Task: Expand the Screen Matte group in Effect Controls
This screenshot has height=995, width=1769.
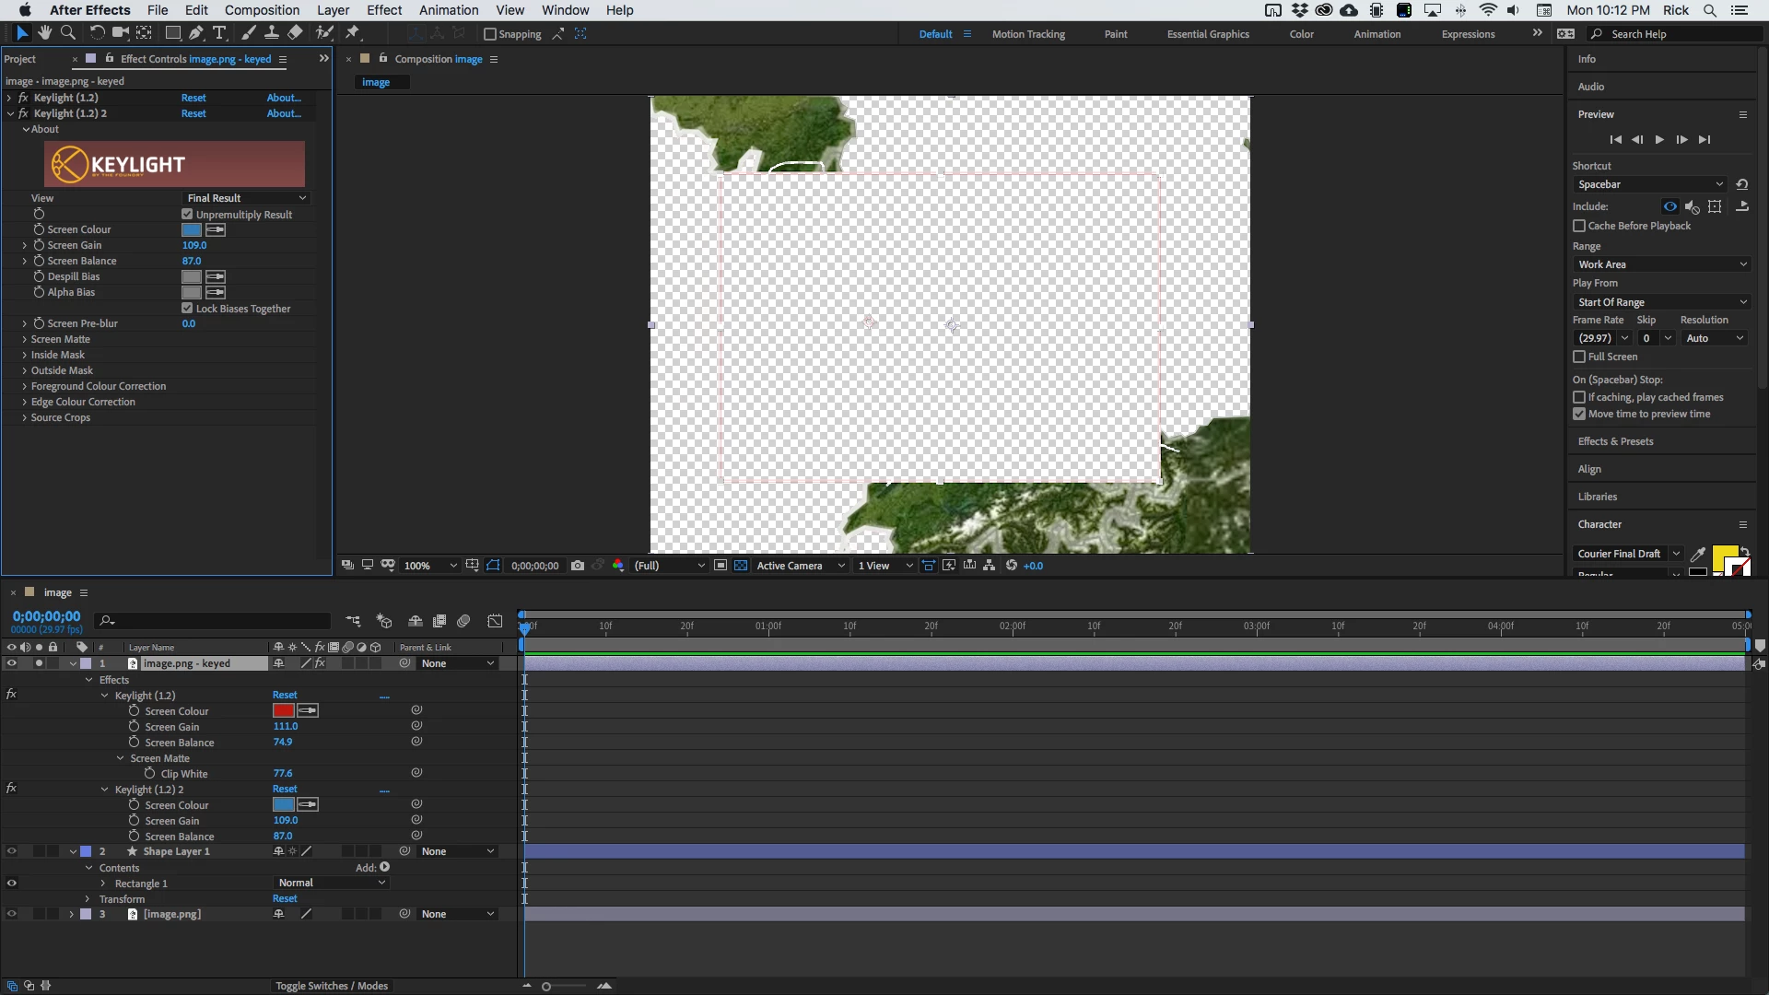Action: [24, 339]
